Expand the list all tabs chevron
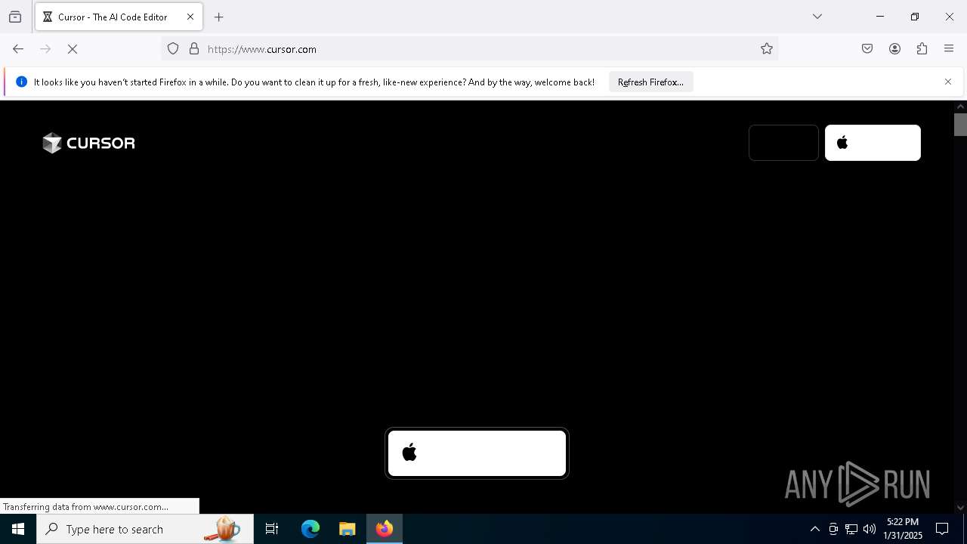The image size is (967, 544). 817,17
